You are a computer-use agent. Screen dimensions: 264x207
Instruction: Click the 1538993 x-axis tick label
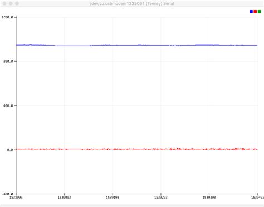pyautogui.click(x=16, y=198)
